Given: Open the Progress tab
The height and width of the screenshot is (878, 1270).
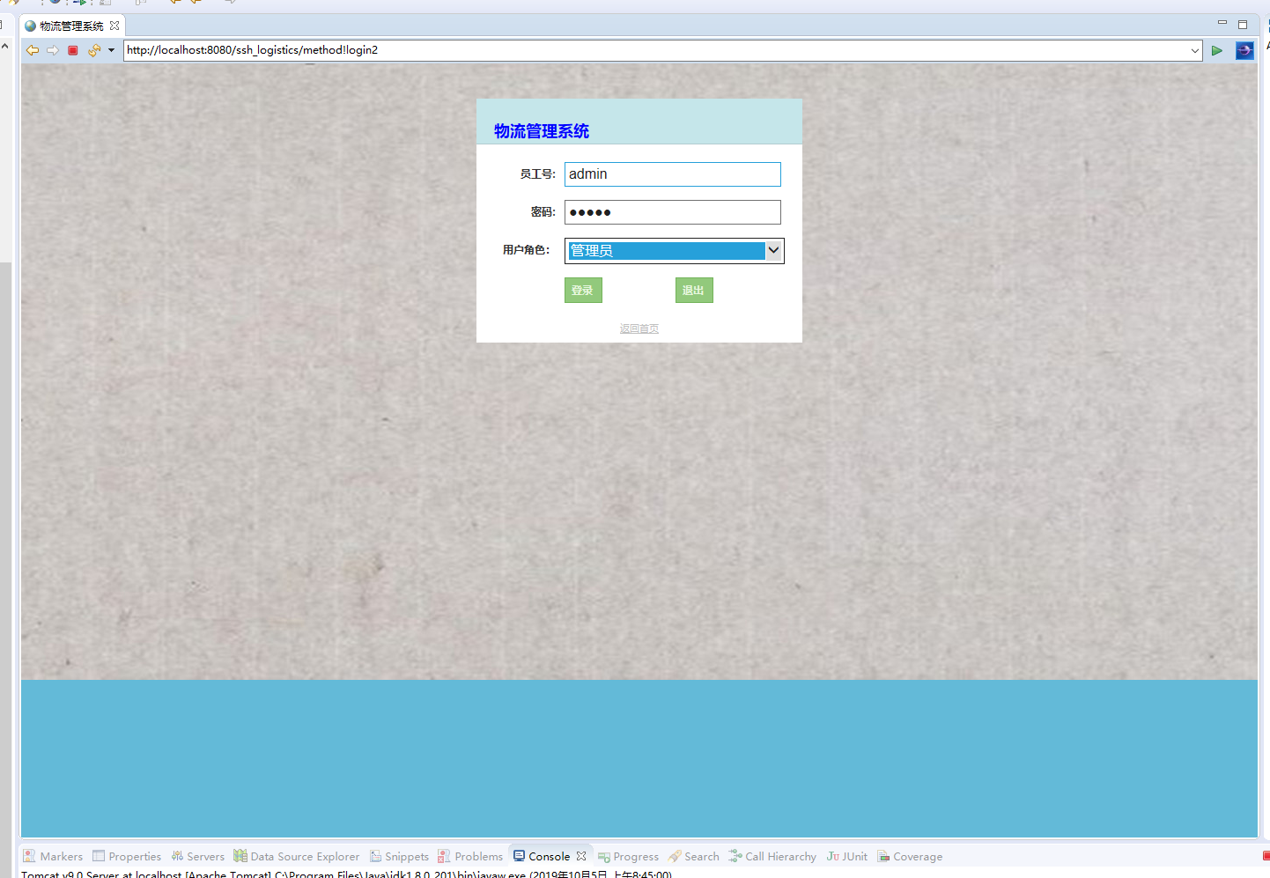Looking at the screenshot, I should (x=629, y=856).
